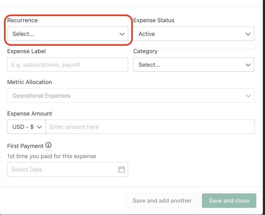The image size is (265, 215).
Task: Click the Category chevron arrow
Action: click(x=248, y=65)
